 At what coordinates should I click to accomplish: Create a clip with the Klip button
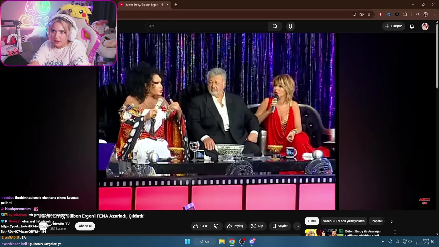257,226
